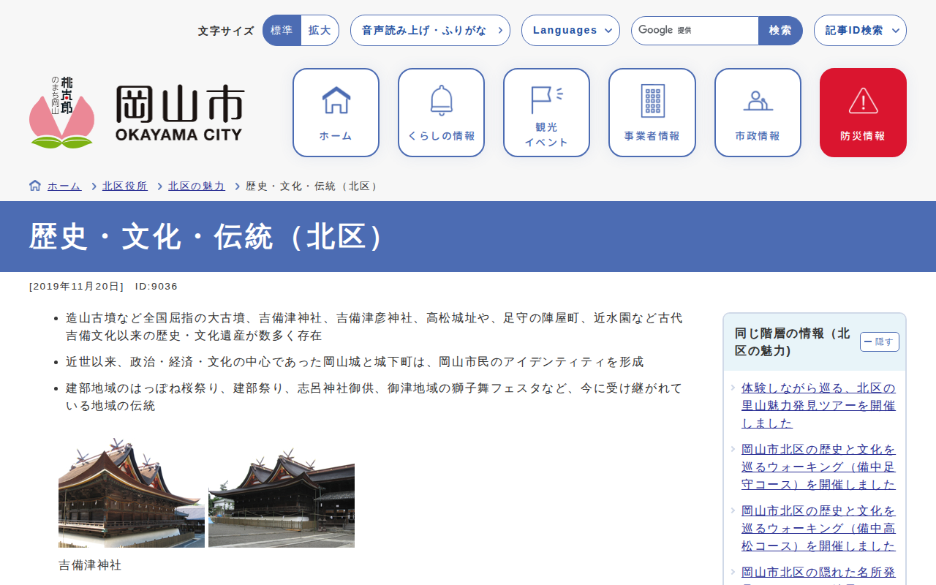Set text size to 標準
The image size is (936, 585).
[282, 31]
